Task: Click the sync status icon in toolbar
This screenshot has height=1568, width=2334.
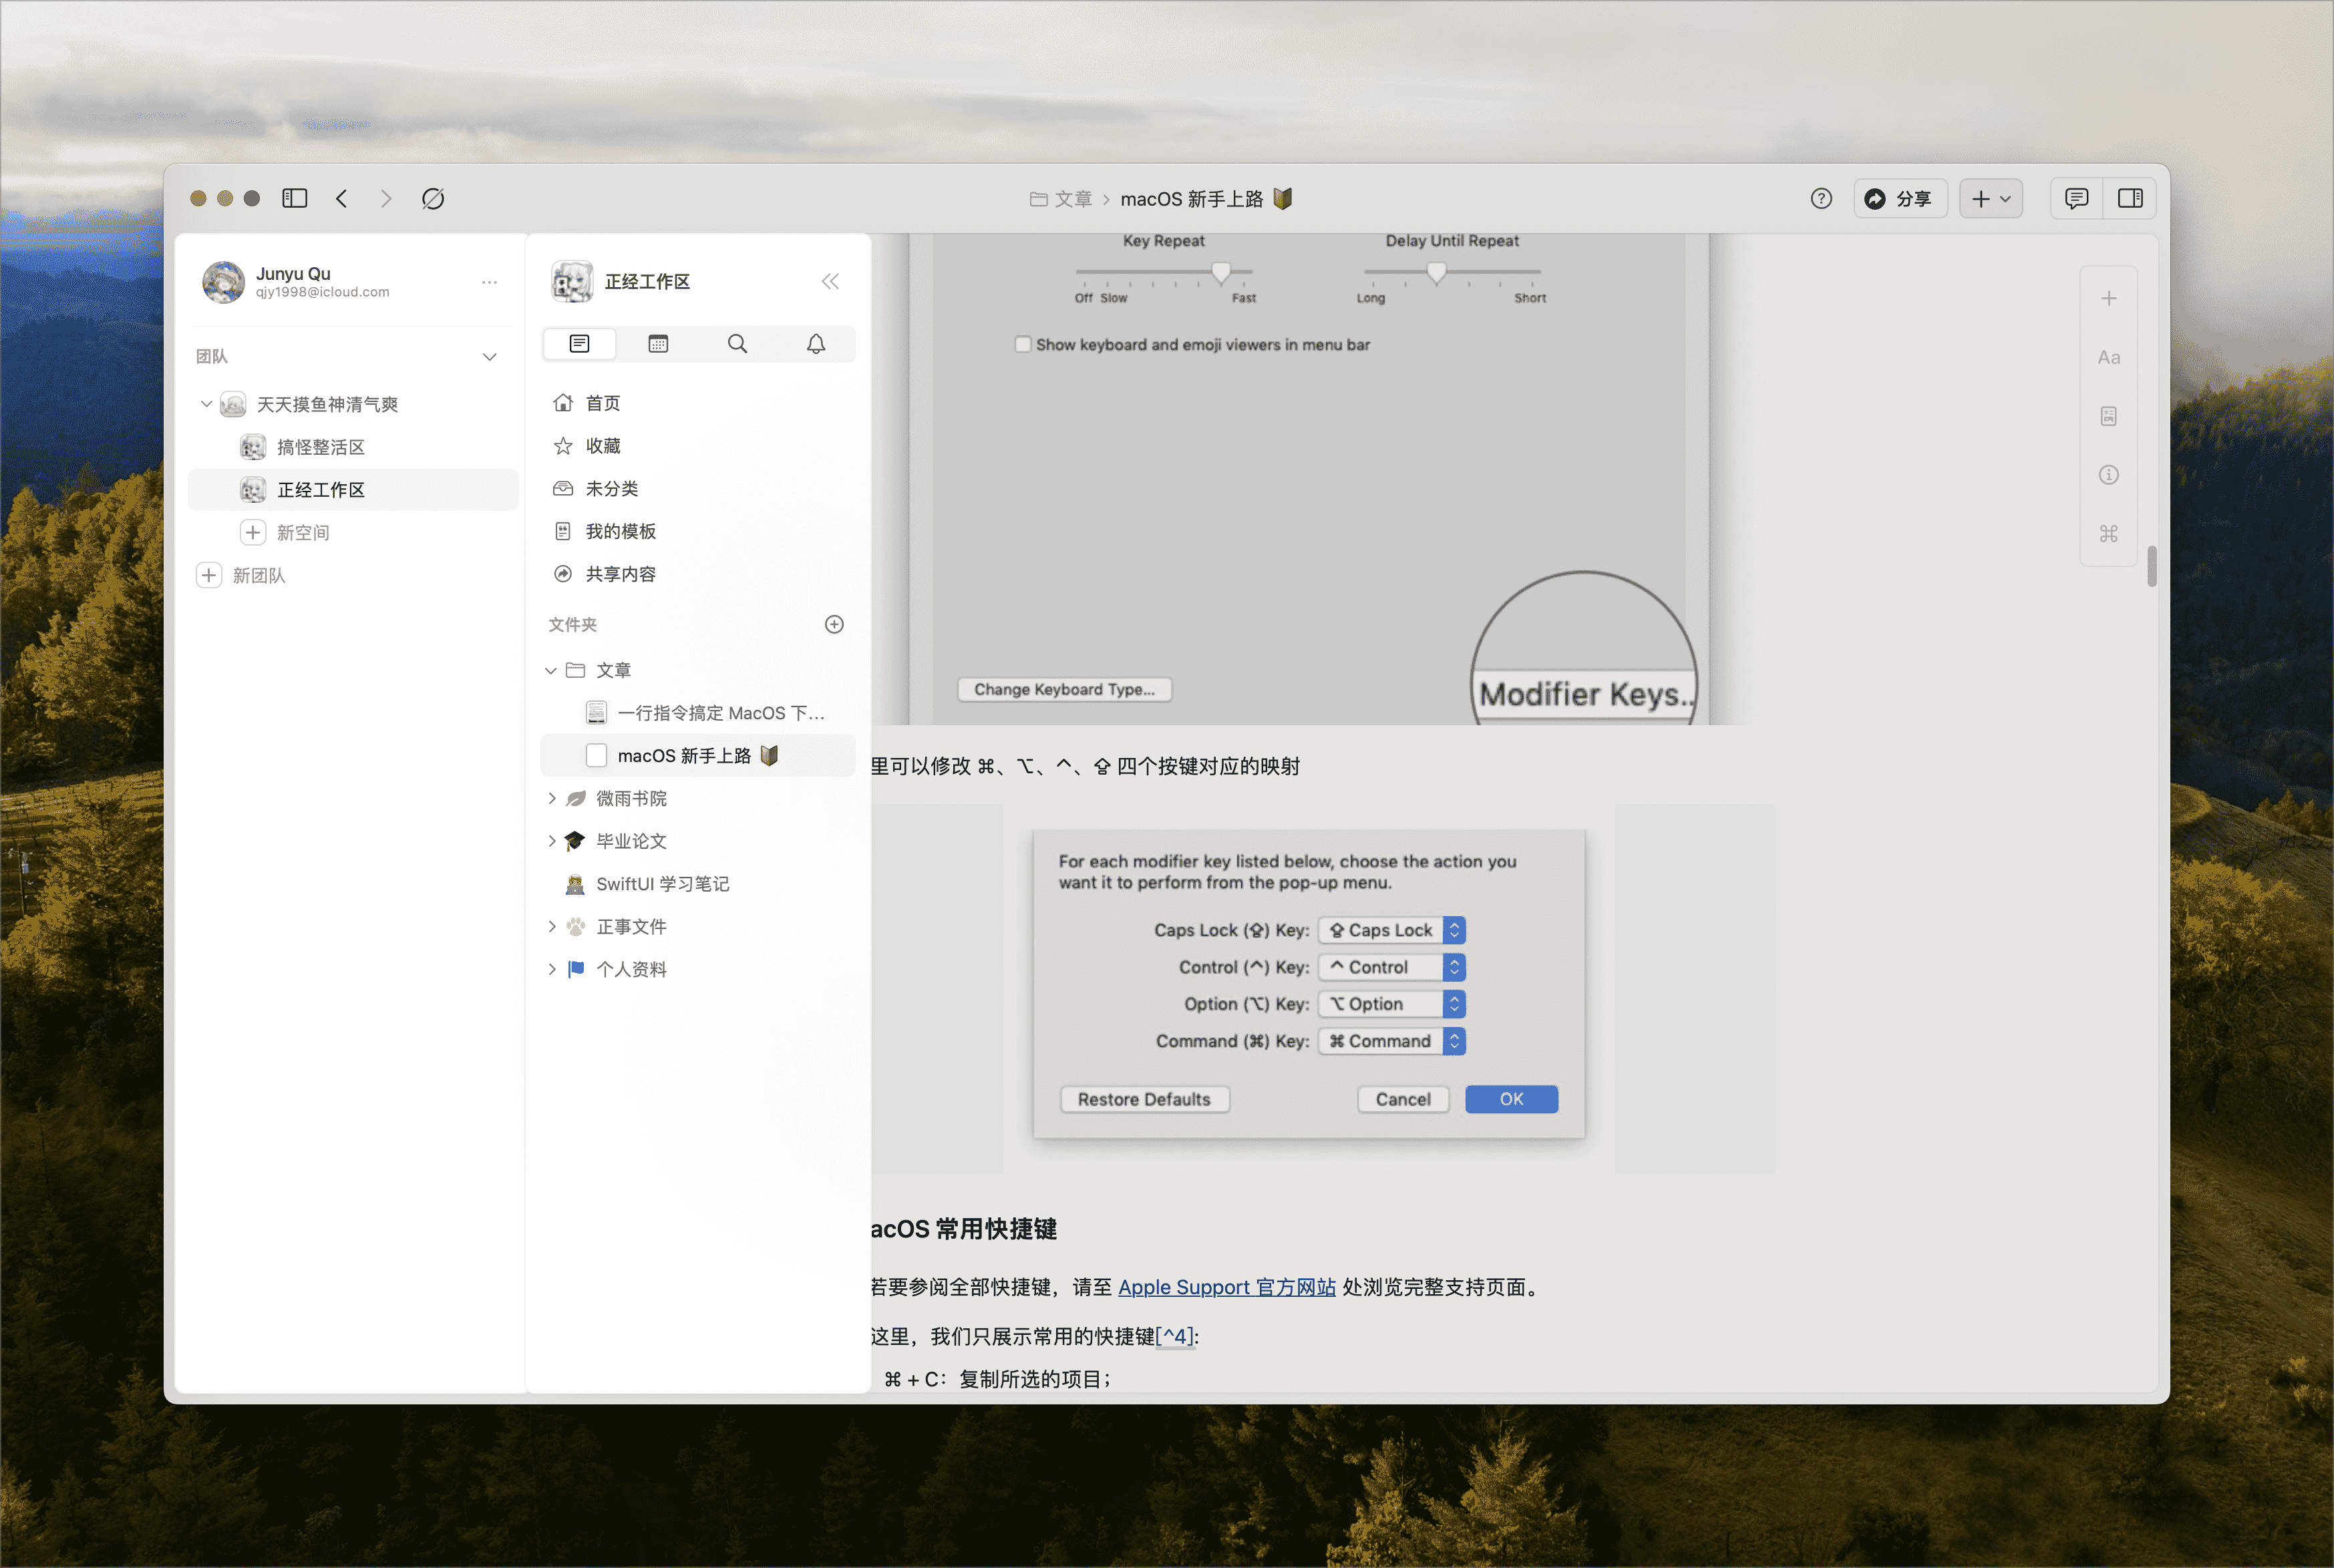Action: (x=432, y=199)
